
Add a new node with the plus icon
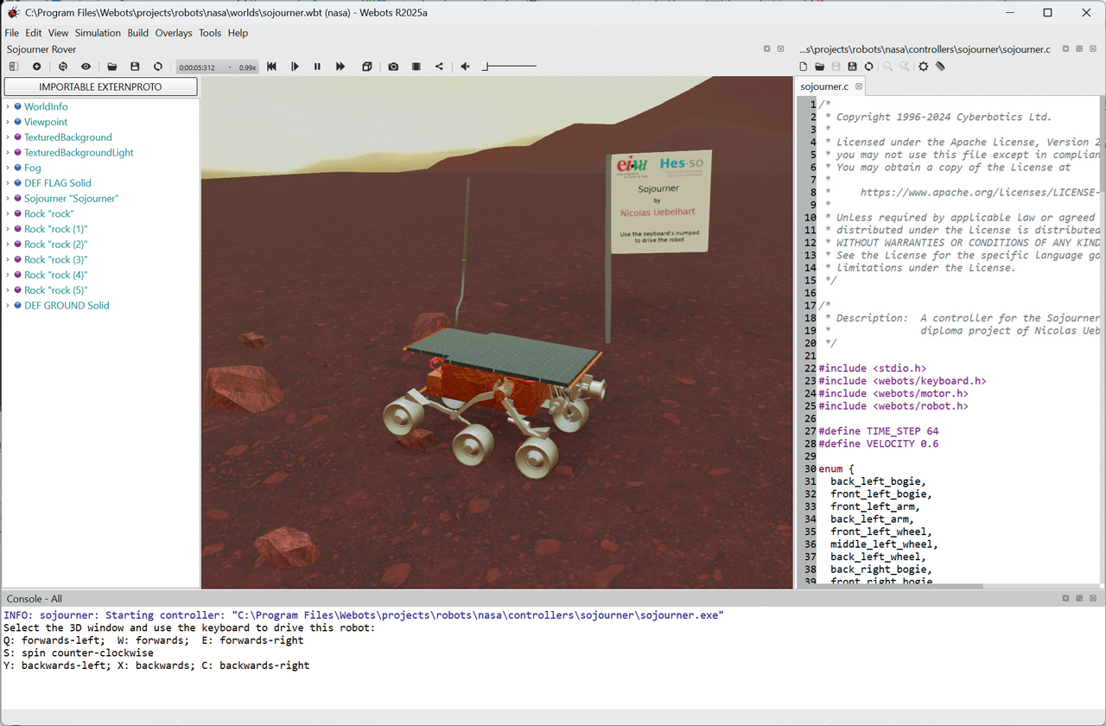[36, 67]
